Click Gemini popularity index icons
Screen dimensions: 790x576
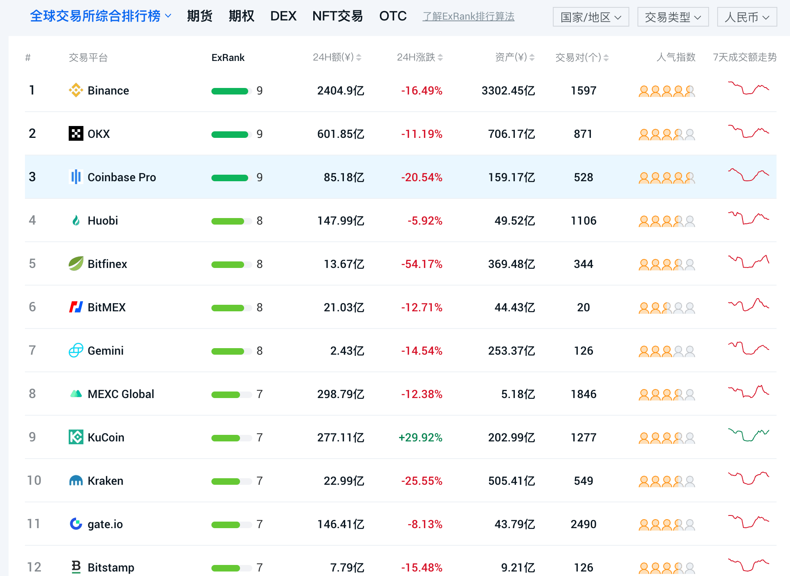pos(667,351)
